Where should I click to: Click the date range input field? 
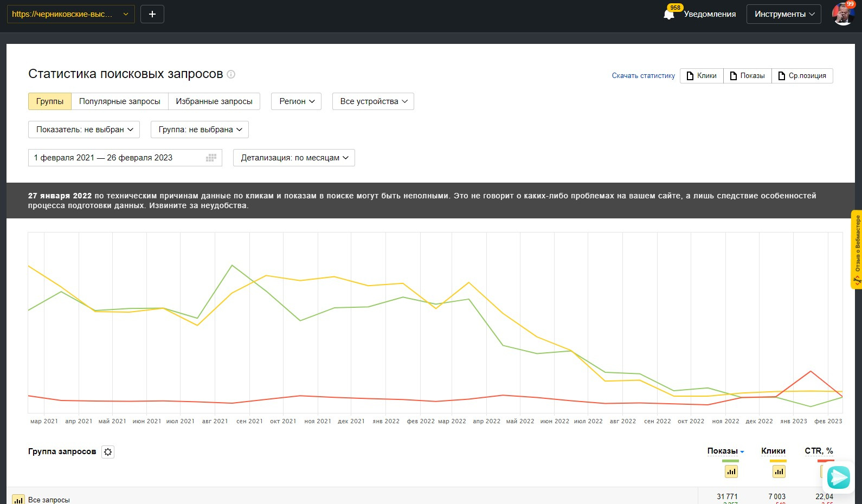click(x=114, y=158)
